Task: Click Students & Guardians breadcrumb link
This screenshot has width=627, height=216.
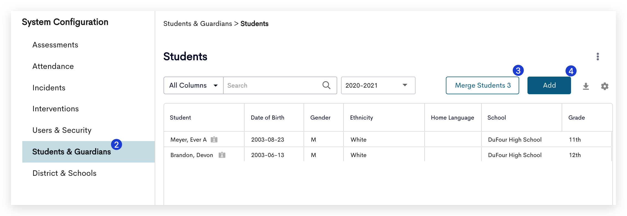Action: (x=197, y=24)
